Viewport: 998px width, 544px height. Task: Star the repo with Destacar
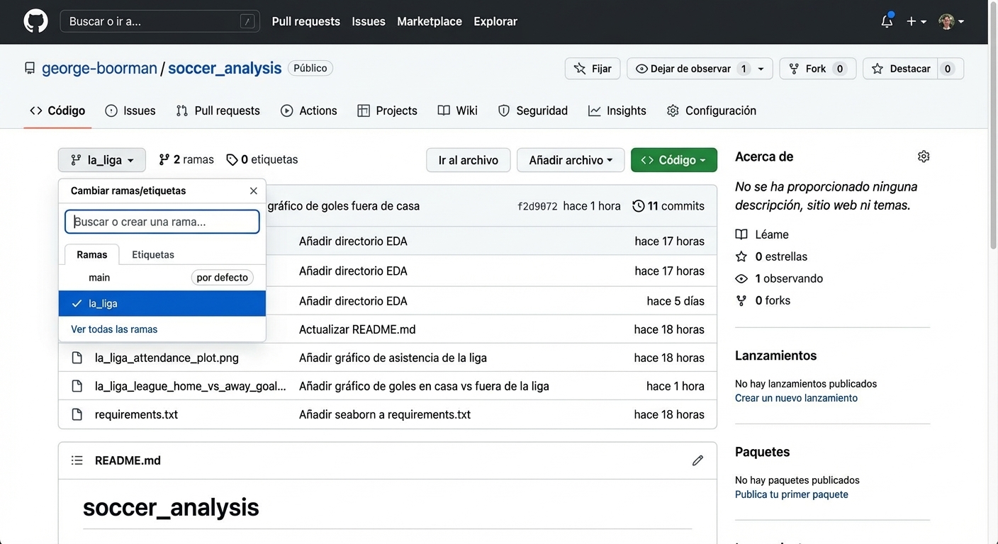tap(902, 69)
